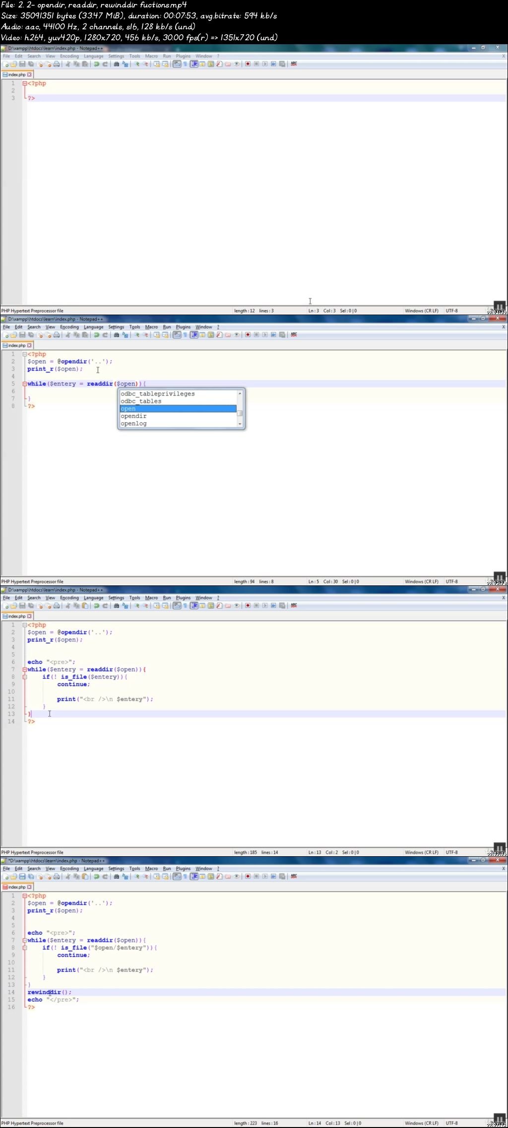Viewport: 508px width, 1128px height.
Task: Close the index.php tab in the second window
Action: (29, 345)
